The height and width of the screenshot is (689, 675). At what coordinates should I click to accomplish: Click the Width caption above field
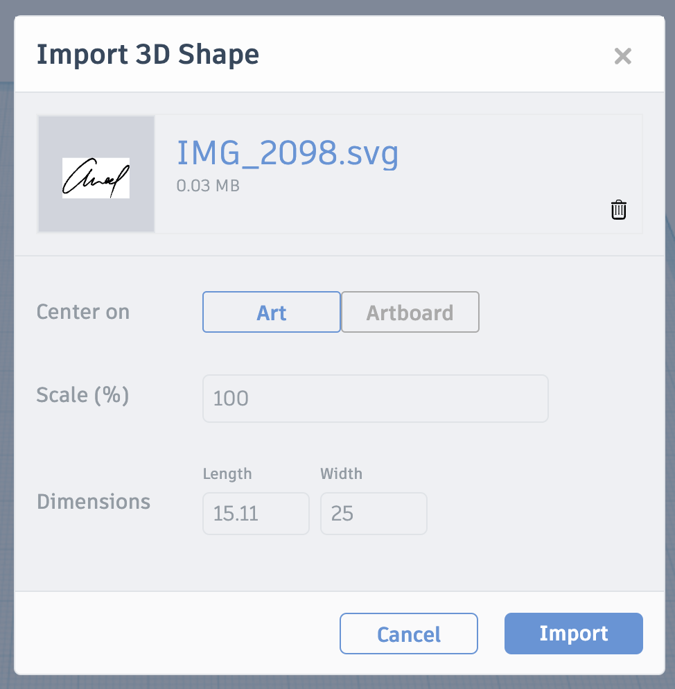[x=341, y=474]
